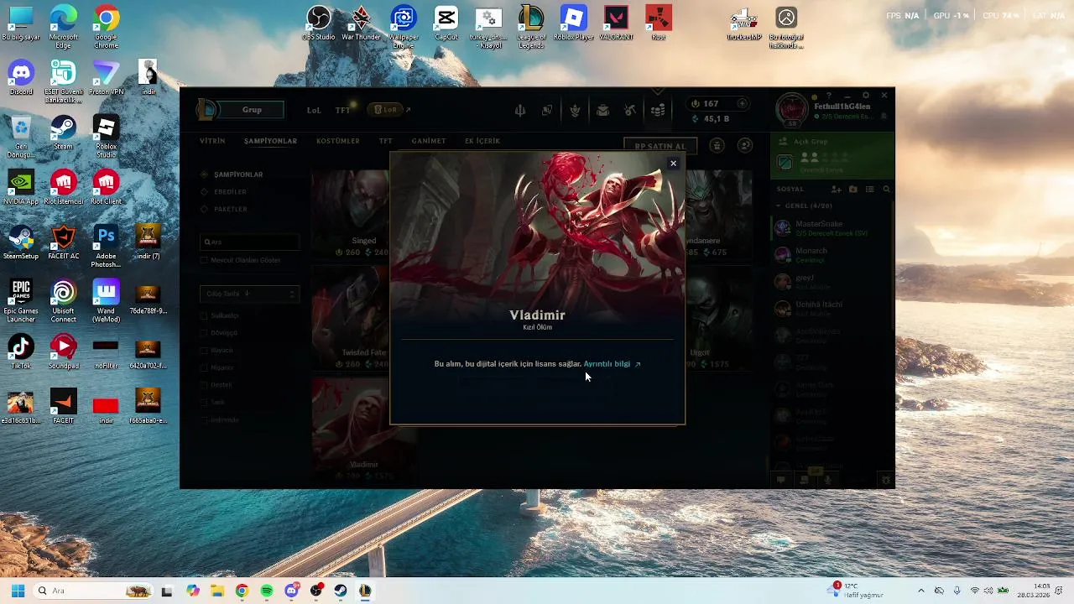Click the add friend icon
The image size is (1074, 604).
837,190
